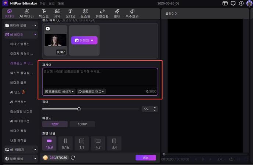This screenshot has width=253, height=165.
Task: Click the 플레이어 panel tab
Action: point(171,14)
